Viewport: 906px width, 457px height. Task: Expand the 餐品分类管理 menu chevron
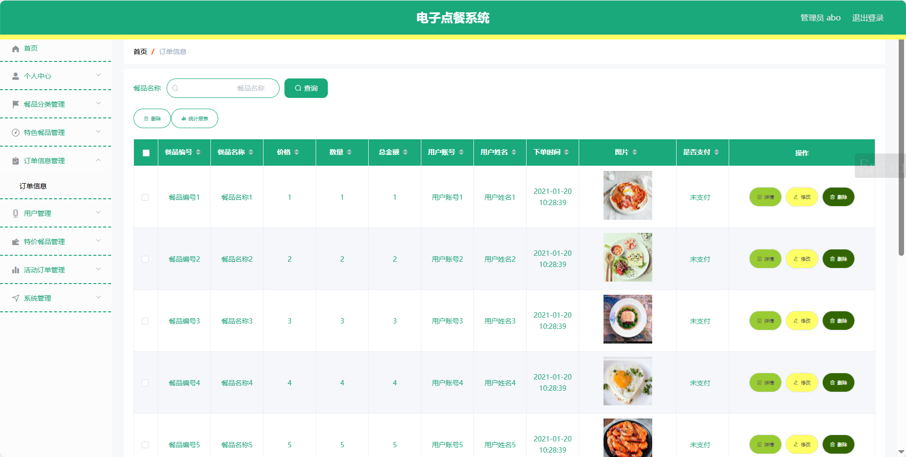pos(98,103)
